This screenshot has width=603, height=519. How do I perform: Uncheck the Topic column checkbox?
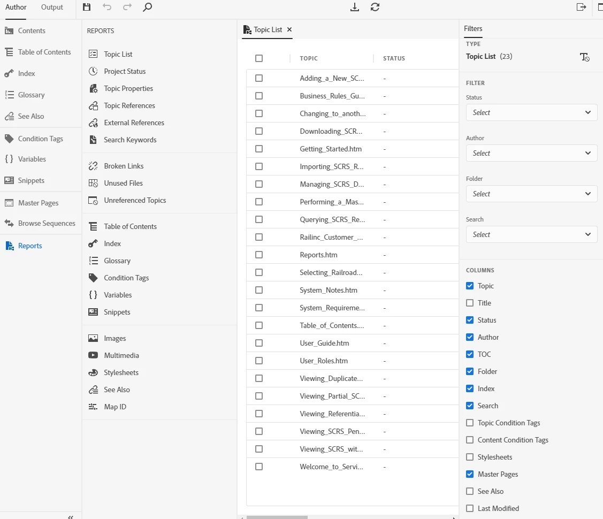[470, 286]
